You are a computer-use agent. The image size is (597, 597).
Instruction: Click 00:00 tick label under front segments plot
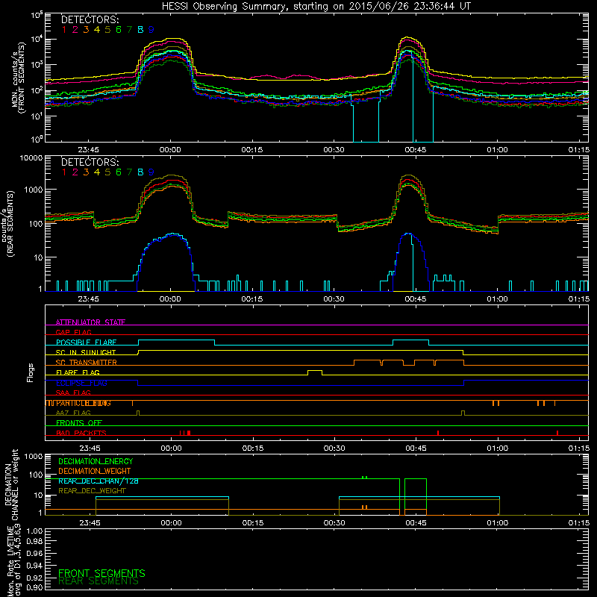[x=170, y=150]
